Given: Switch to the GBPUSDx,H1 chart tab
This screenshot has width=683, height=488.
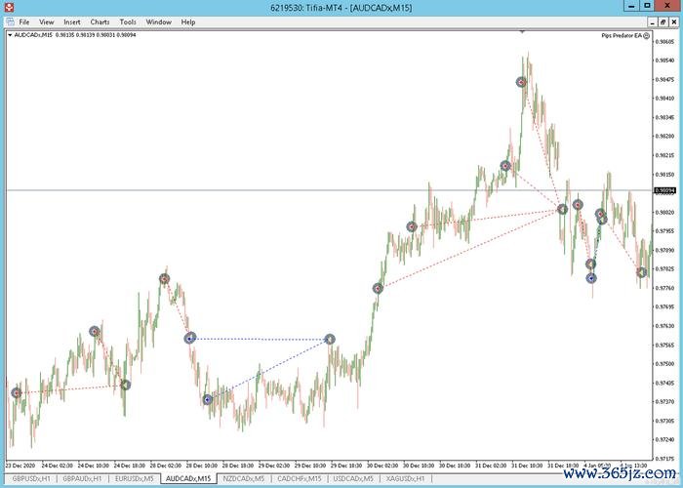Looking at the screenshot, I should (x=31, y=478).
